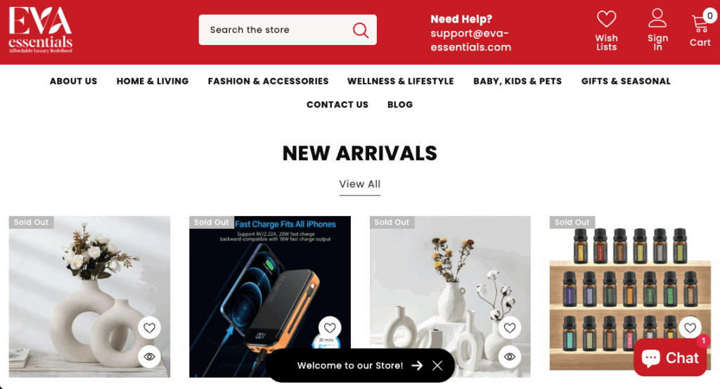The height and width of the screenshot is (389, 720).
Task: Click the Sign In user icon
Action: pyautogui.click(x=657, y=18)
